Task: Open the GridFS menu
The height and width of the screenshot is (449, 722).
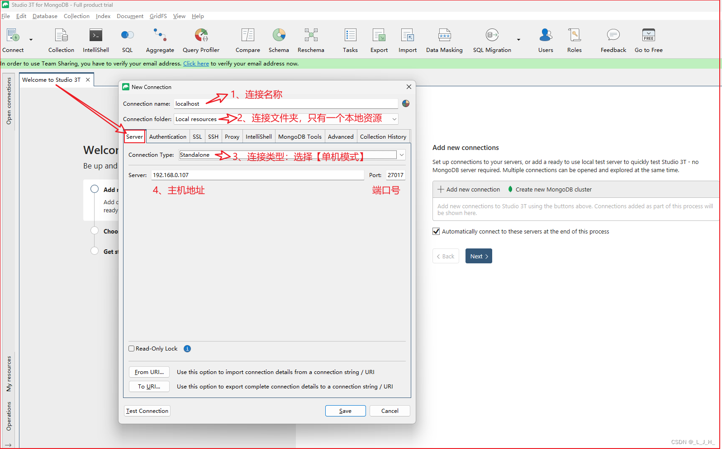Action: point(158,16)
